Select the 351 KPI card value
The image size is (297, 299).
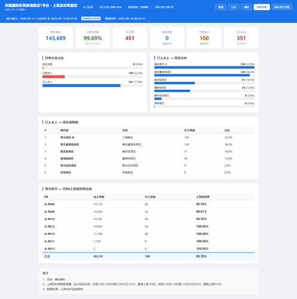[241, 38]
